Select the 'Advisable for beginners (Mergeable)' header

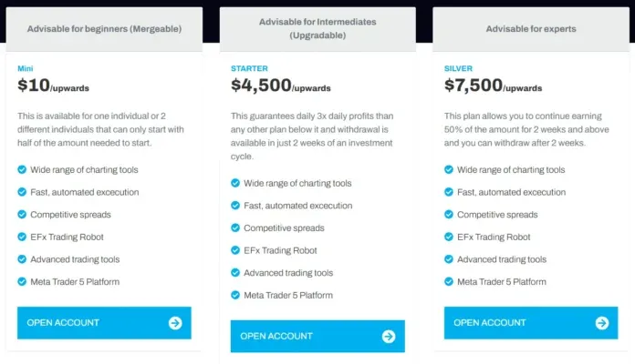104,29
